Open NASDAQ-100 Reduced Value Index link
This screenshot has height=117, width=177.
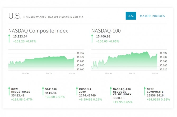(122, 92)
